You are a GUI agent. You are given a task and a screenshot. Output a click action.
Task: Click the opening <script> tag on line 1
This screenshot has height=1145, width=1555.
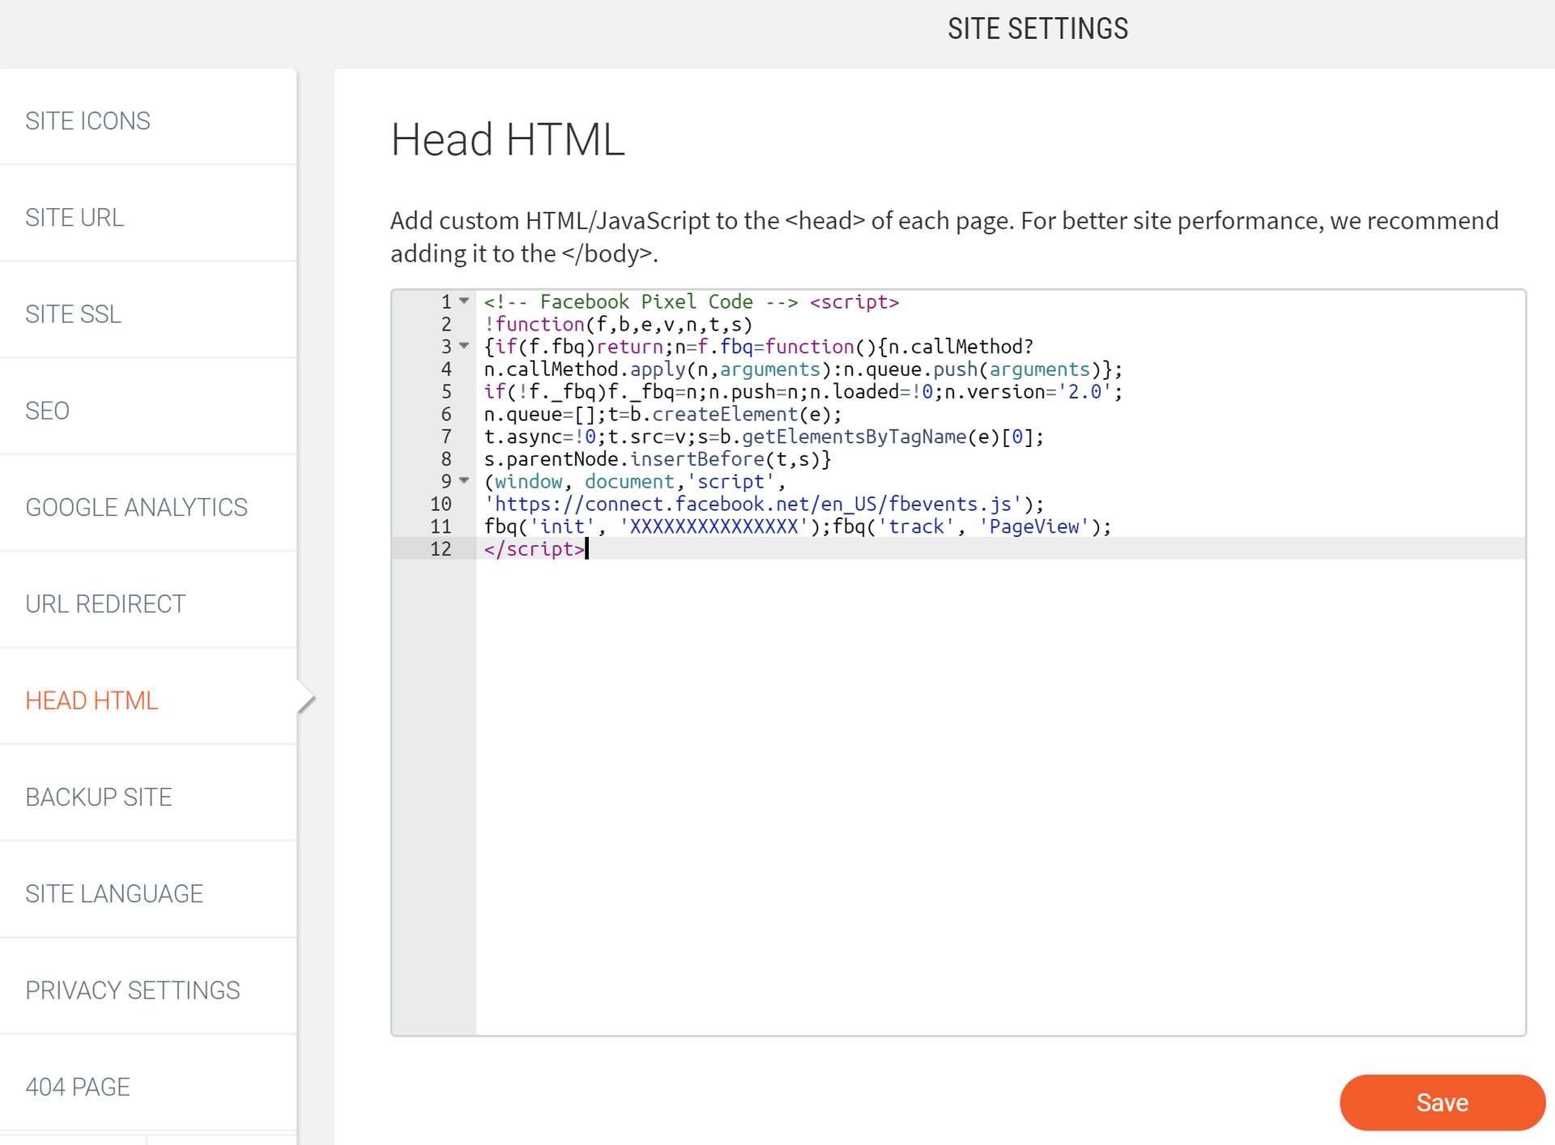(854, 302)
